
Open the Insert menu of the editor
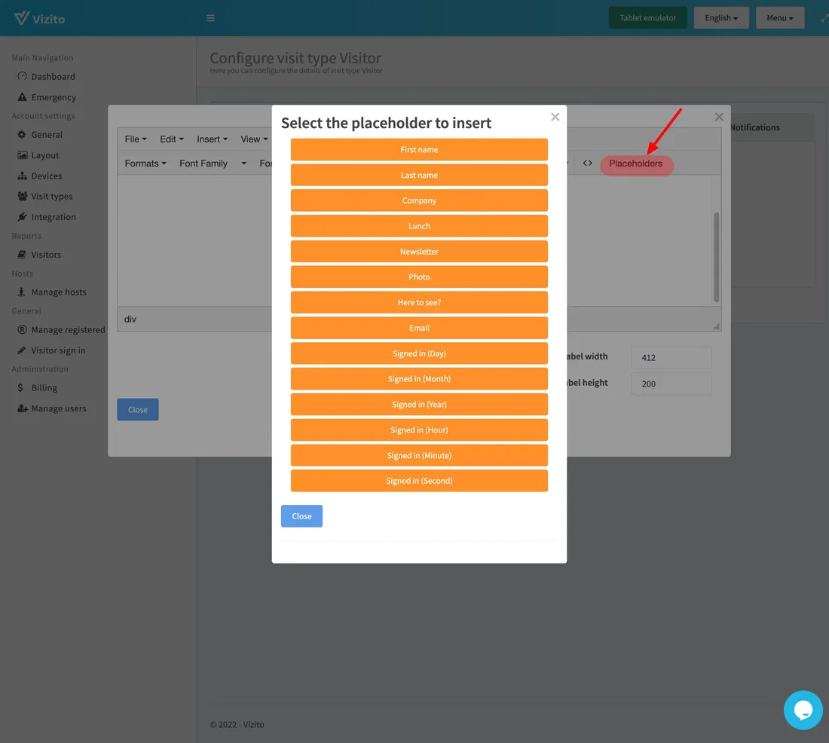point(212,139)
